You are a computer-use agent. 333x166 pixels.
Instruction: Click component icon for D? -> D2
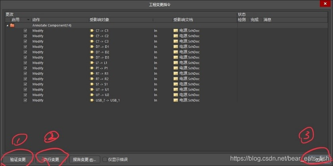point(92,52)
